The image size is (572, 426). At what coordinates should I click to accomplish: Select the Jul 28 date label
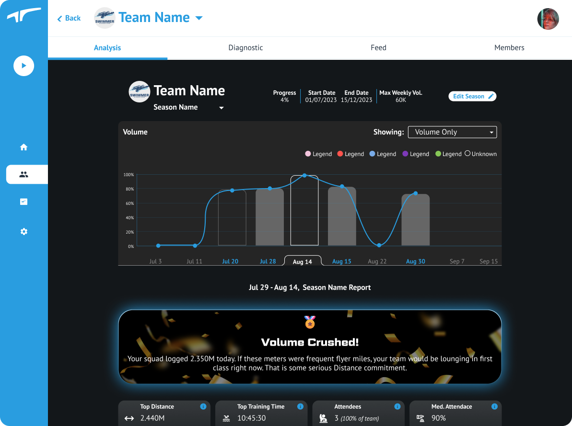tap(268, 261)
